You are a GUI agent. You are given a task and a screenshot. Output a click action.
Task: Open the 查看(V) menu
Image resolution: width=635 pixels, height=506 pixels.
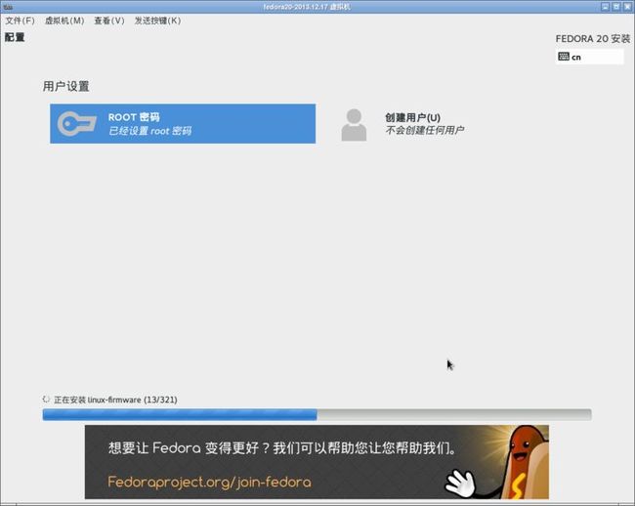pyautogui.click(x=109, y=21)
